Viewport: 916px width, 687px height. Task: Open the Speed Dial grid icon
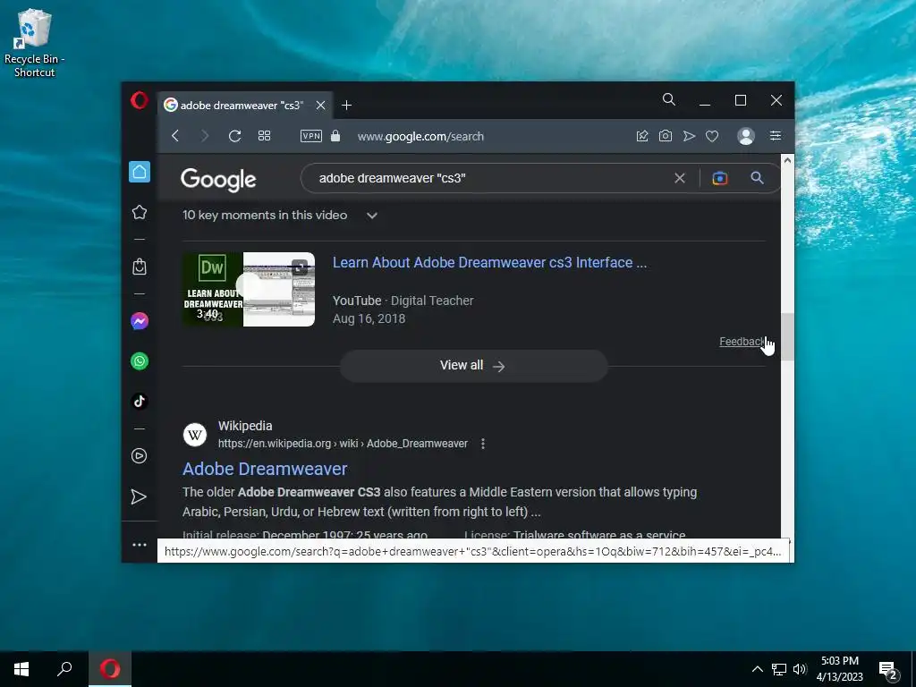click(264, 136)
